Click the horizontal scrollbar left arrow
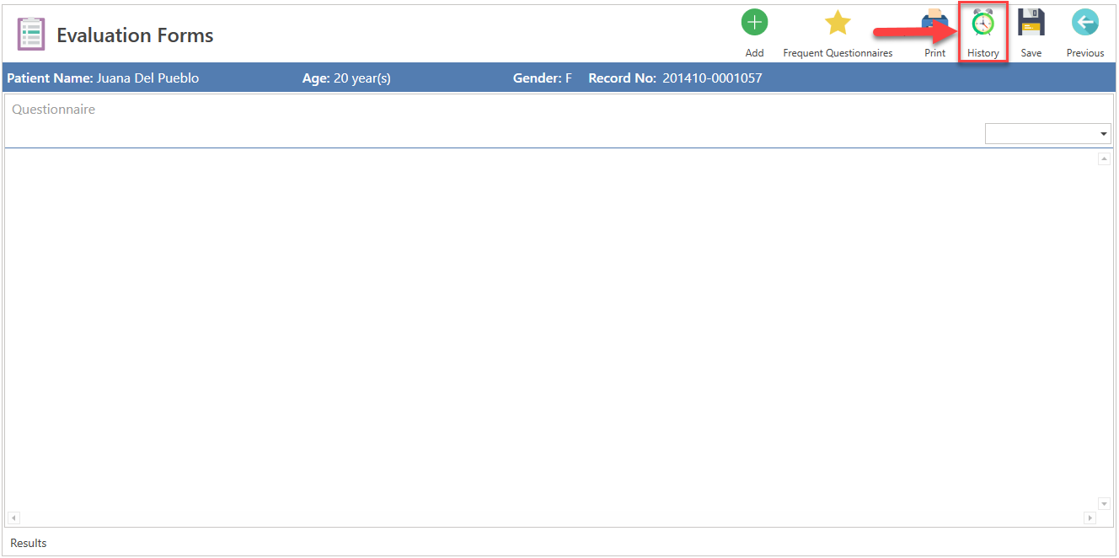1119x558 pixels. click(13, 518)
